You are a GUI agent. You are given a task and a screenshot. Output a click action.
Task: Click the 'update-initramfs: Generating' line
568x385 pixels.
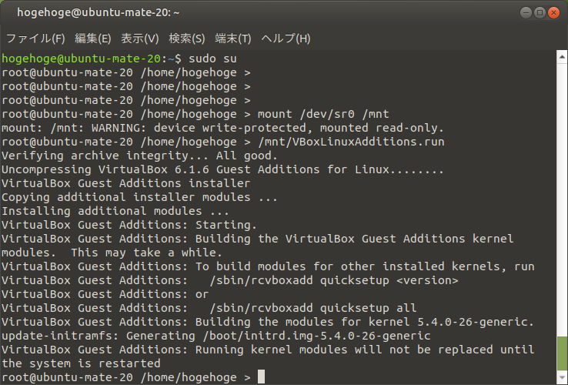216,336
